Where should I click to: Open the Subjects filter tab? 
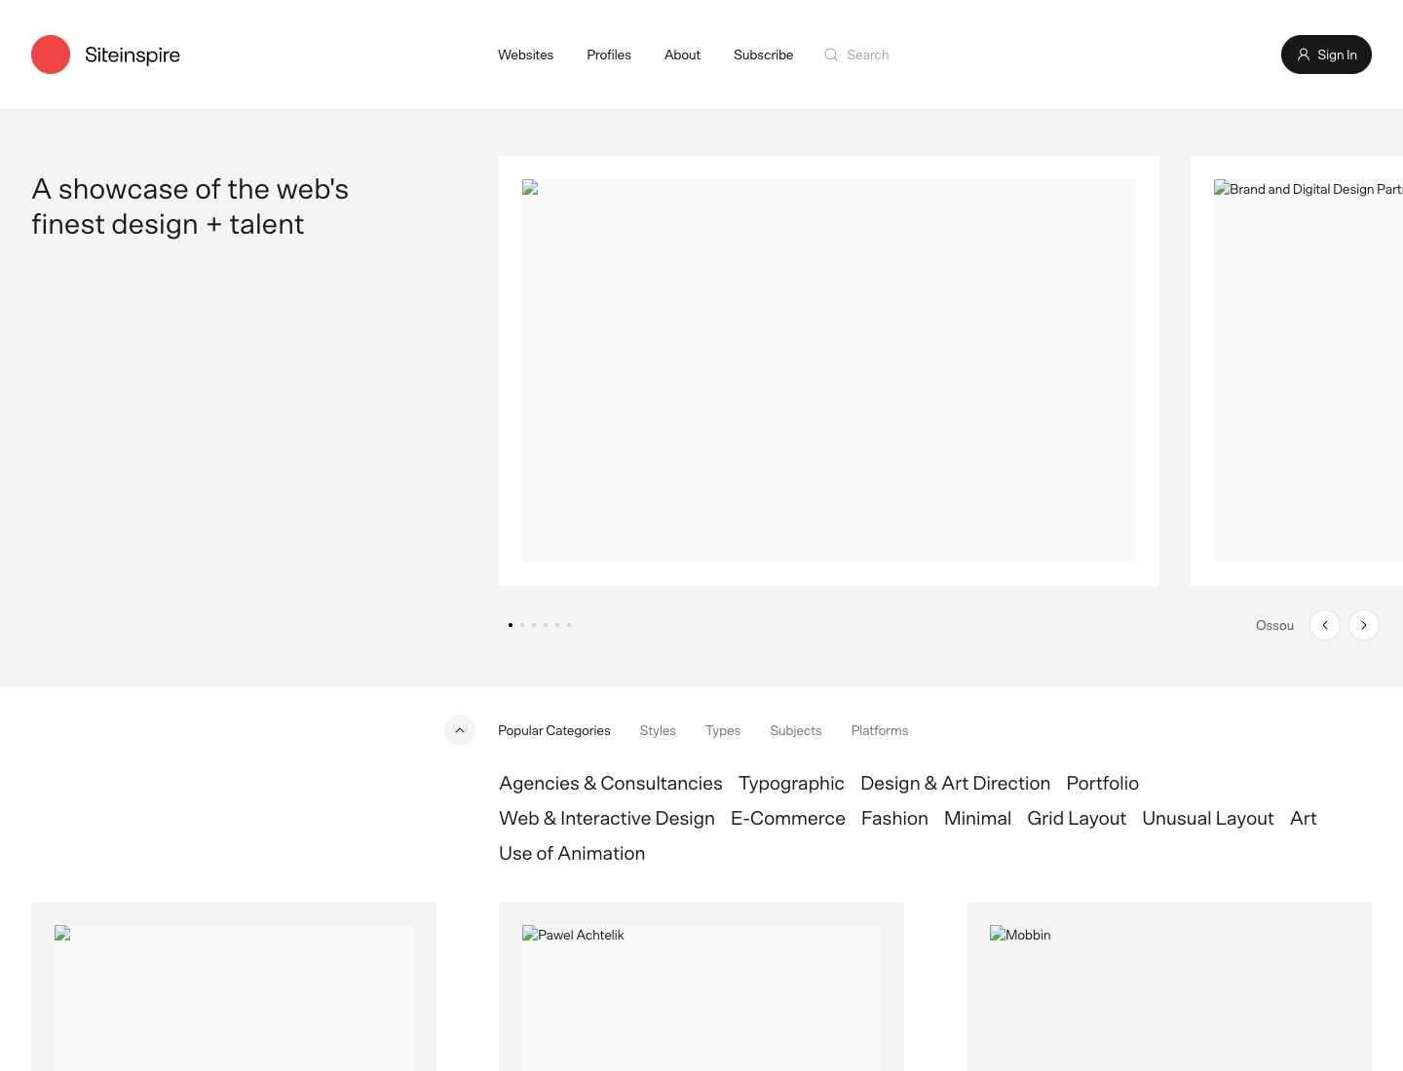795,730
